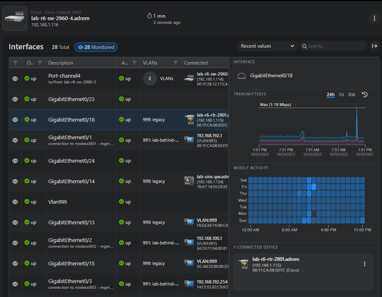This screenshot has width=382, height=297.
Task: Click the 28 Monitored filter button
Action: pos(96,47)
